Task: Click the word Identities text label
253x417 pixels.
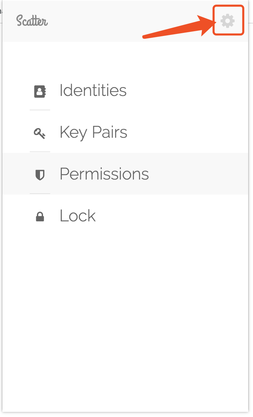Action: pyautogui.click(x=93, y=90)
